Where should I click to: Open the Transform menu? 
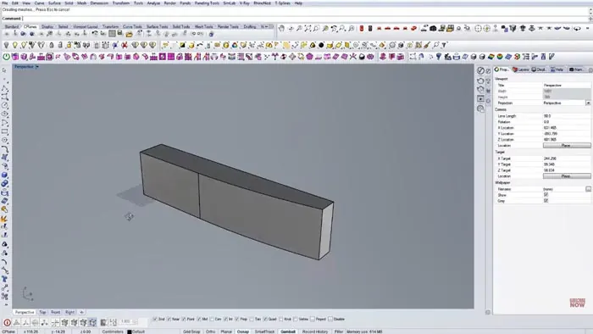tap(121, 3)
